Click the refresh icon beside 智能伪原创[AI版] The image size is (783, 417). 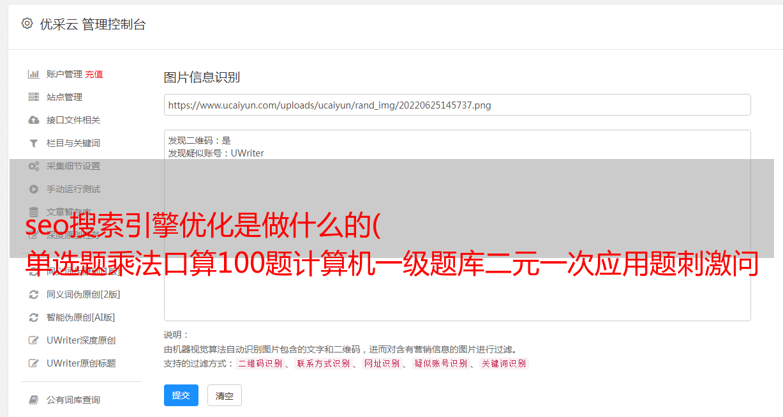[x=34, y=317]
